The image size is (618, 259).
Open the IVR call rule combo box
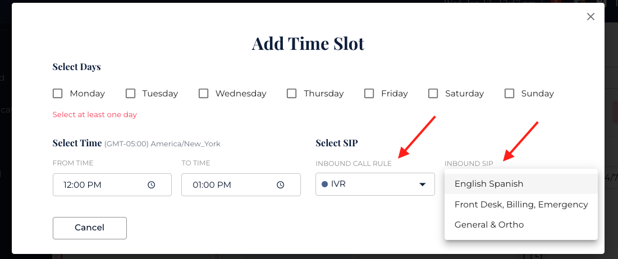point(370,184)
